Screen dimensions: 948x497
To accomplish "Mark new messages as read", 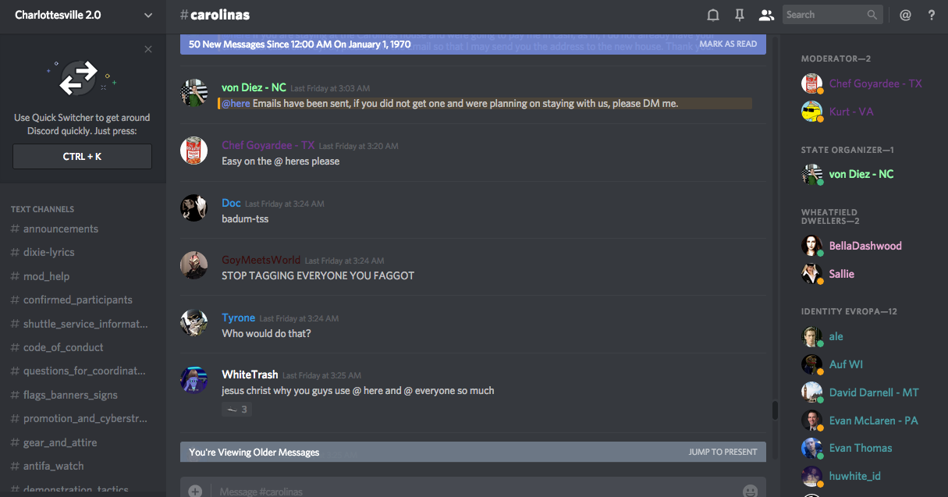I will (x=727, y=44).
